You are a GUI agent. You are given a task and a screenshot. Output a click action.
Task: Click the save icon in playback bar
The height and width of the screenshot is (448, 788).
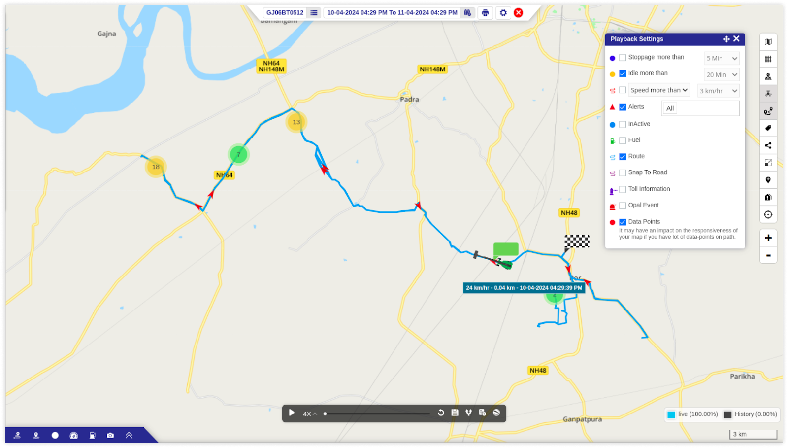coord(455,413)
